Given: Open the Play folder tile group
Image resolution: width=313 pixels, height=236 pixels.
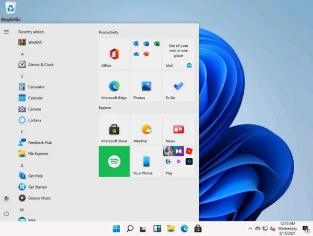Looking at the screenshot, I should [x=178, y=162].
